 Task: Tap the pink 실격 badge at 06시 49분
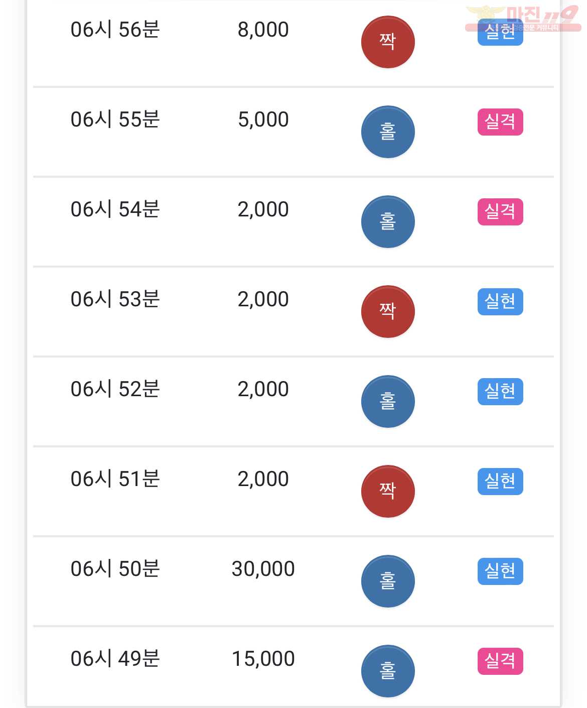pos(500,661)
